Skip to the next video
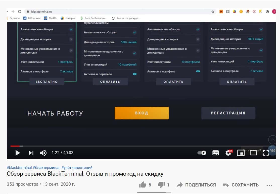Screen dimensions: 280x194 point(31,153)
